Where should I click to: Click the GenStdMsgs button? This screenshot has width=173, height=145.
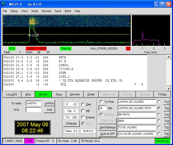(x=107, y=127)
